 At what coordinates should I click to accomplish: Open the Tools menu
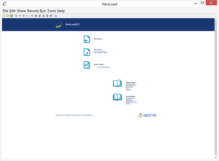click(52, 11)
